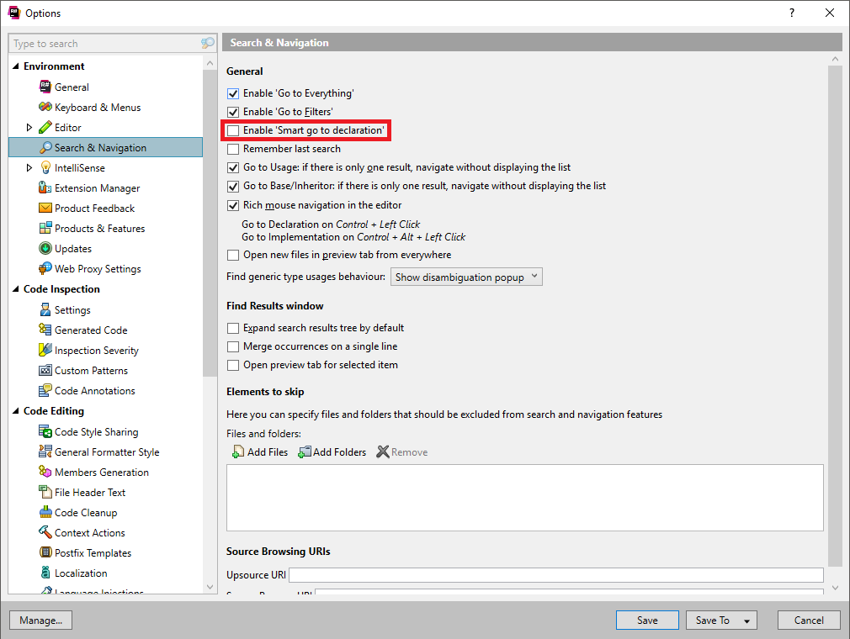The image size is (850, 639).
Task: Click the Updates globe icon
Action: 45,248
